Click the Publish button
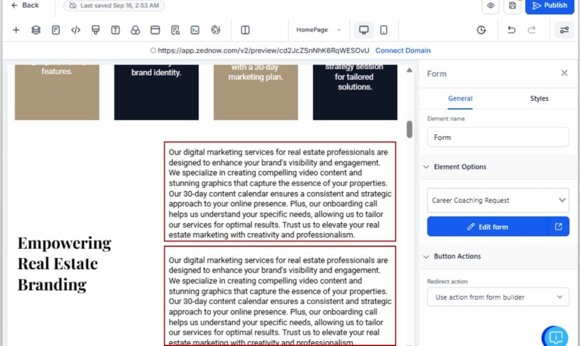Viewport: 580px width, 346px height. pos(549,6)
